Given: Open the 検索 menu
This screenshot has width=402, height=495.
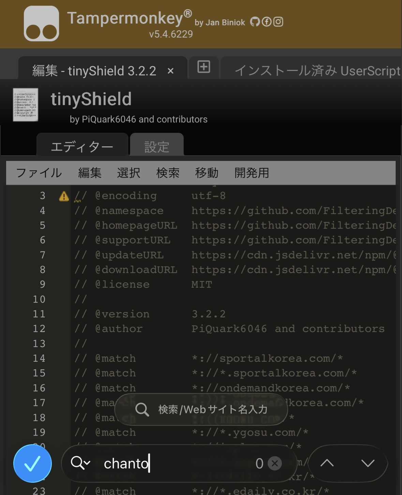Looking at the screenshot, I should 168,173.
